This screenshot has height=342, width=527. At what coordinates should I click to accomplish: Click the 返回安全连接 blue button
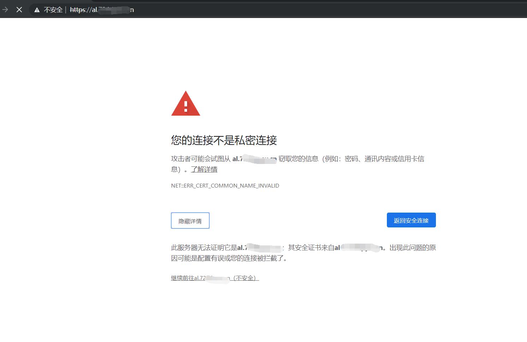point(411,220)
